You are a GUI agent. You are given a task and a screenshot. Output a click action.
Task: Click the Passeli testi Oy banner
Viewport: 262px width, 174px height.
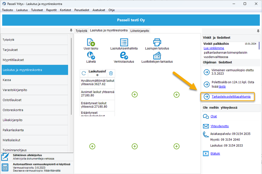[131, 20]
